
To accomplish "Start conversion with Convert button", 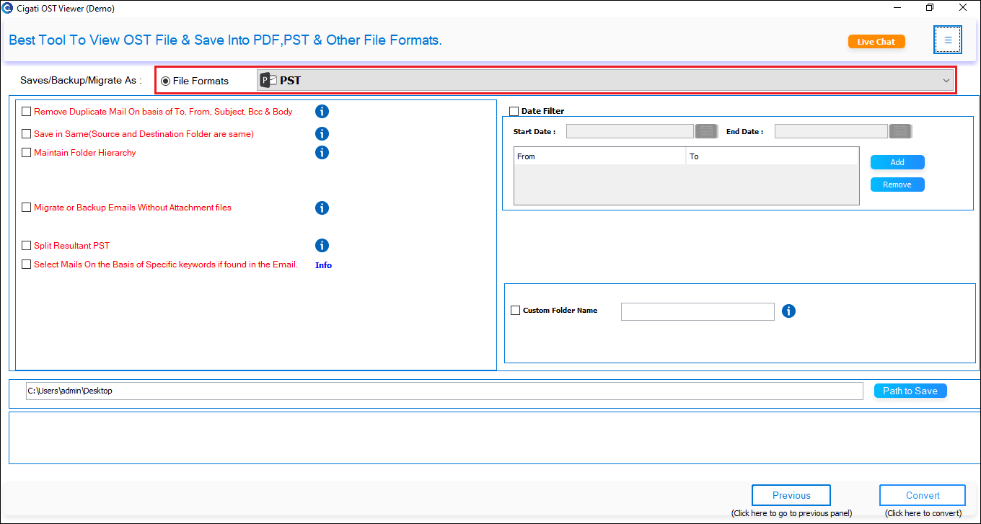I will click(x=923, y=495).
